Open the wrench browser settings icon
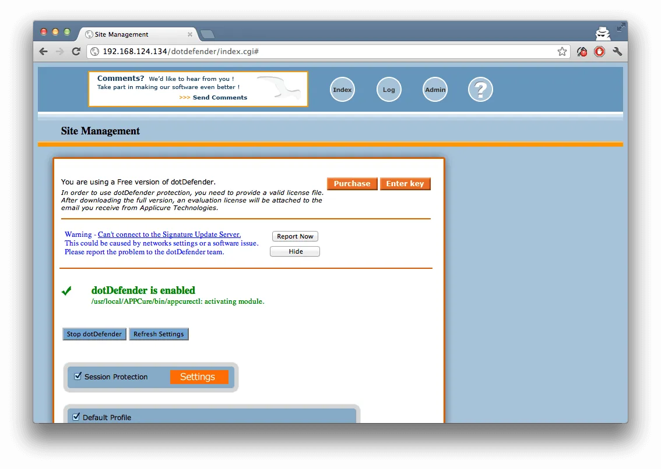This screenshot has height=469, width=661. [x=617, y=52]
